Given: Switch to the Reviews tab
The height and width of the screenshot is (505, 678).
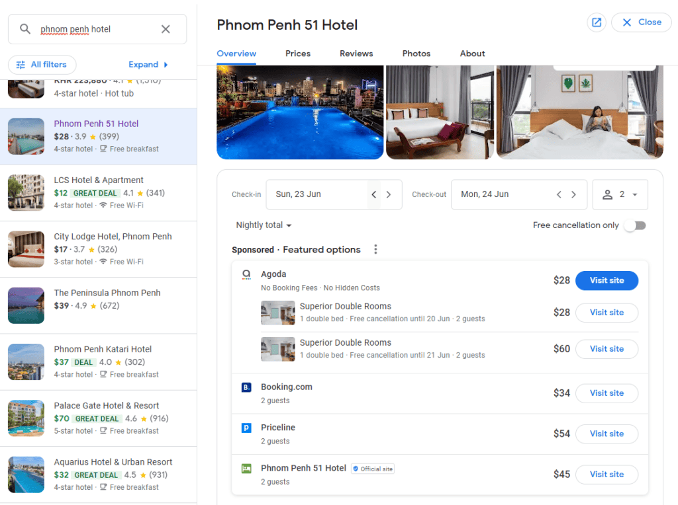Looking at the screenshot, I should tap(356, 54).
